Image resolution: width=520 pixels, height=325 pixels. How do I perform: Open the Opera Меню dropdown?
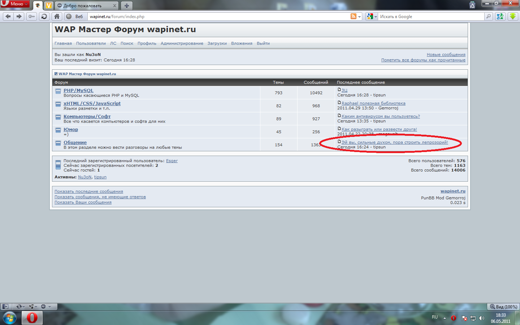point(15,4)
